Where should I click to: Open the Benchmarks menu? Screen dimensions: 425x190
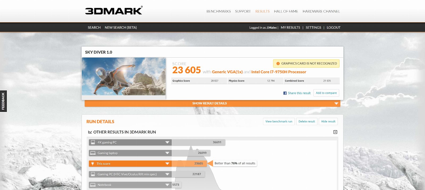tap(219, 11)
